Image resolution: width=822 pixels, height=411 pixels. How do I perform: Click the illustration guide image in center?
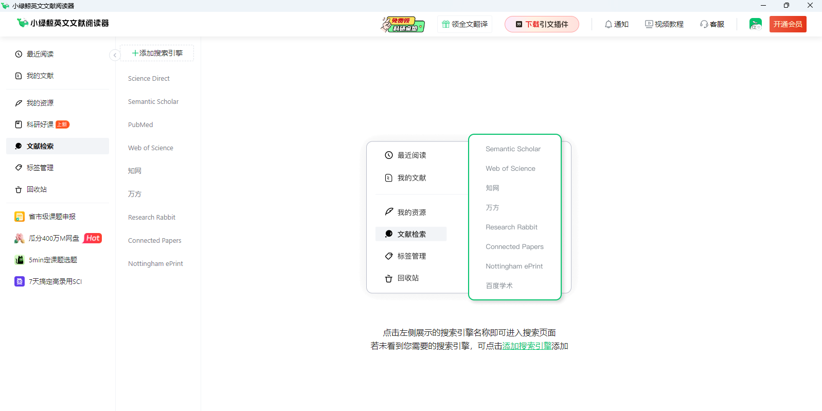point(469,217)
